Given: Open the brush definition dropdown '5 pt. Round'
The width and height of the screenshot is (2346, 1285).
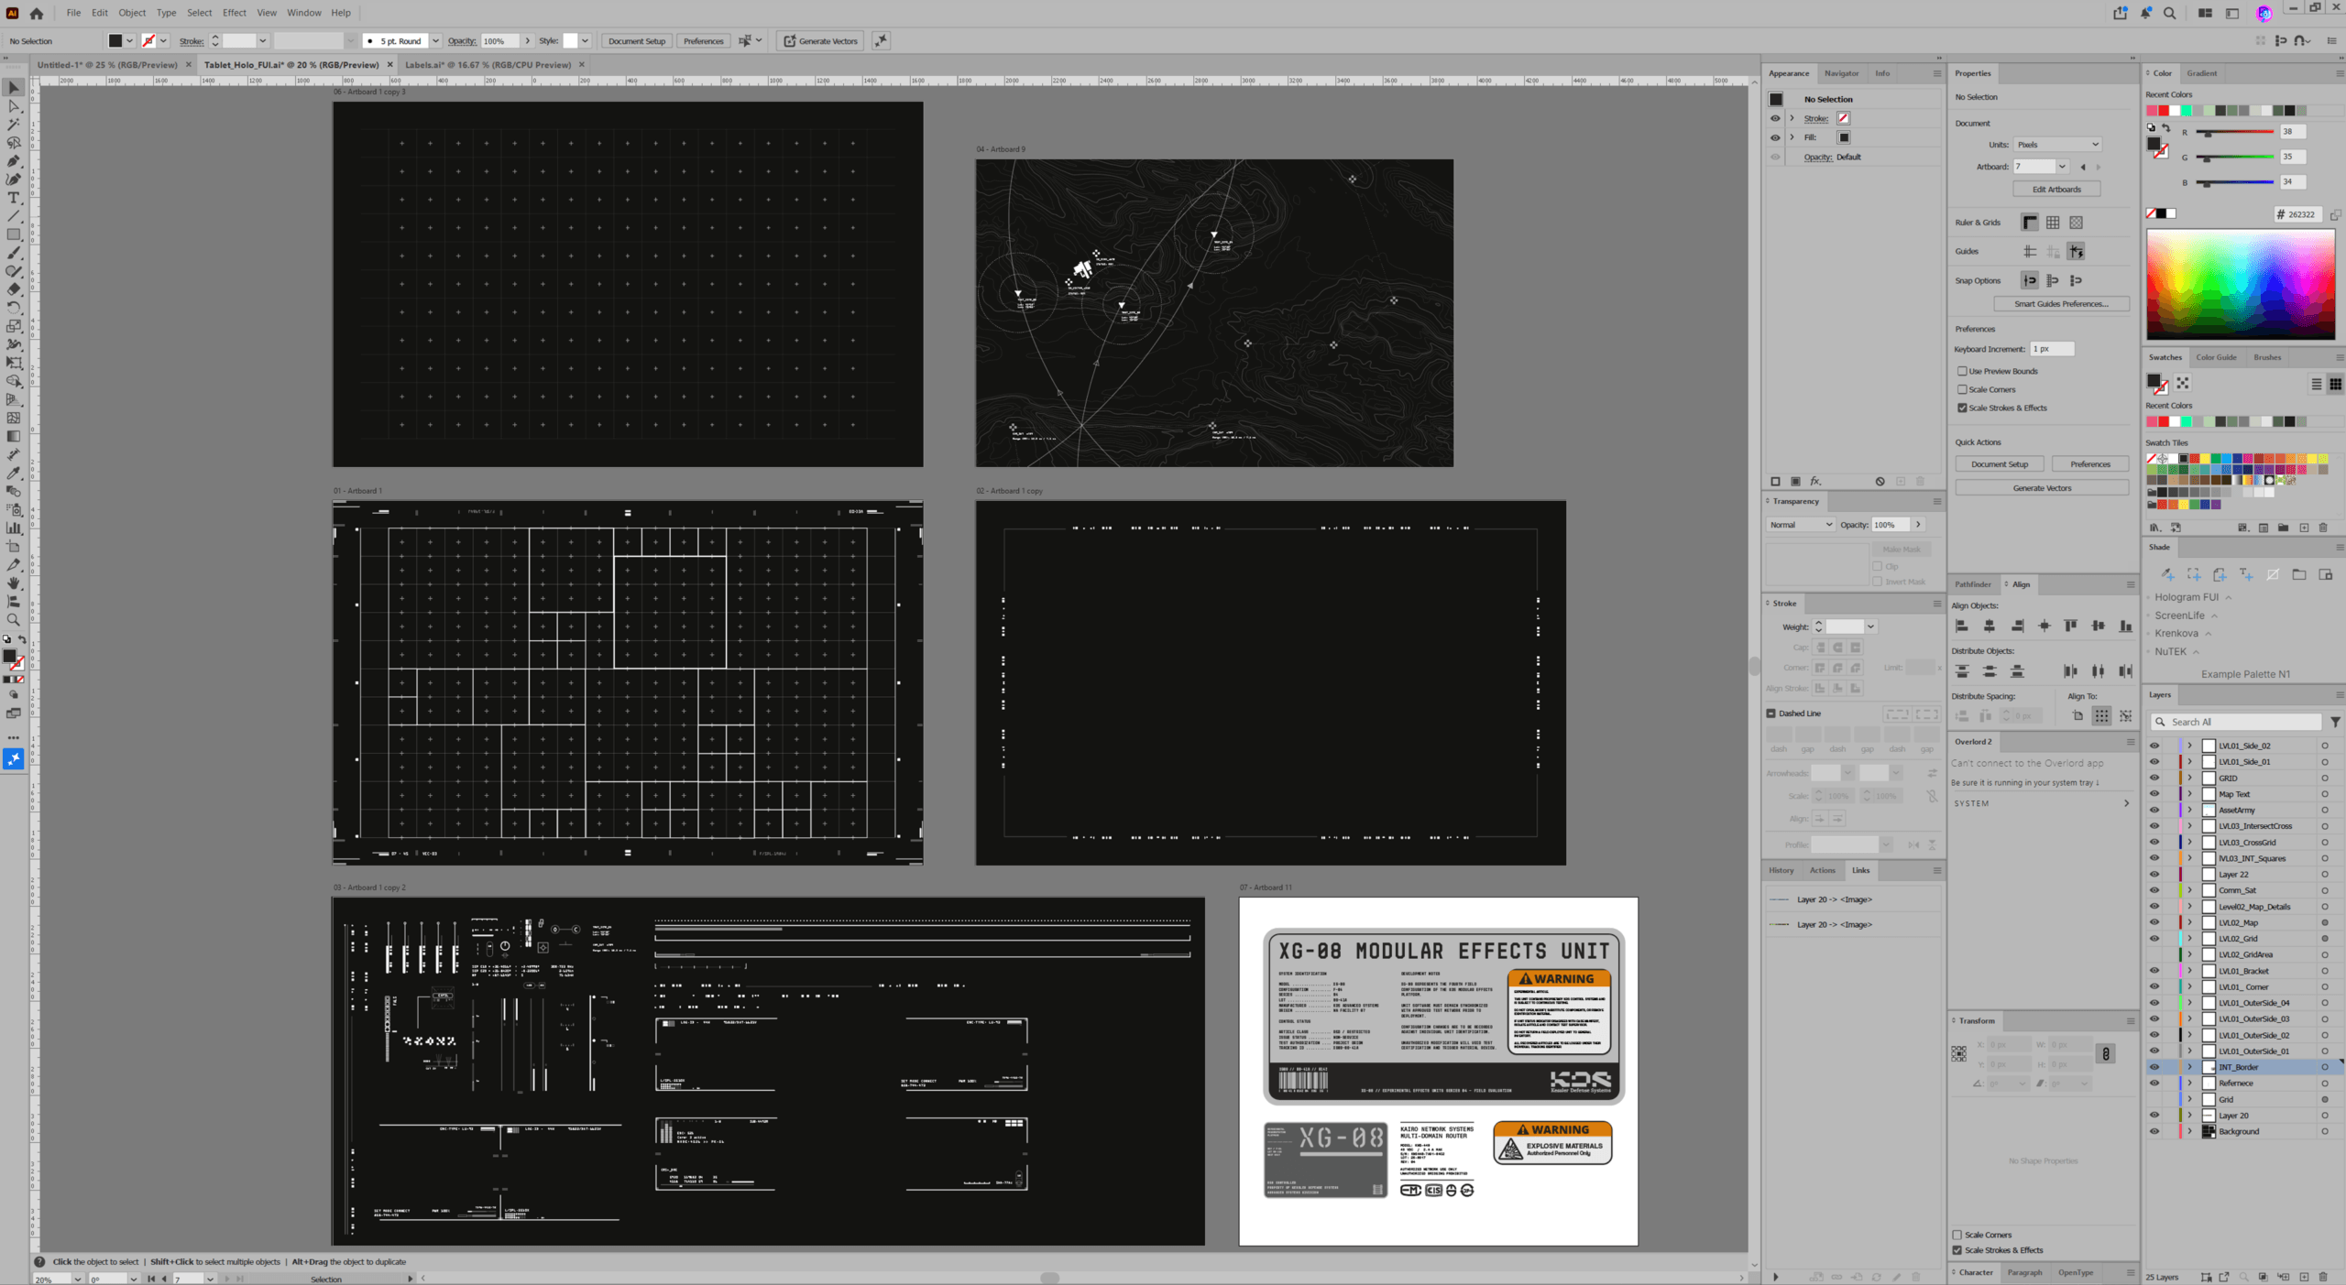Looking at the screenshot, I should pyautogui.click(x=435, y=41).
